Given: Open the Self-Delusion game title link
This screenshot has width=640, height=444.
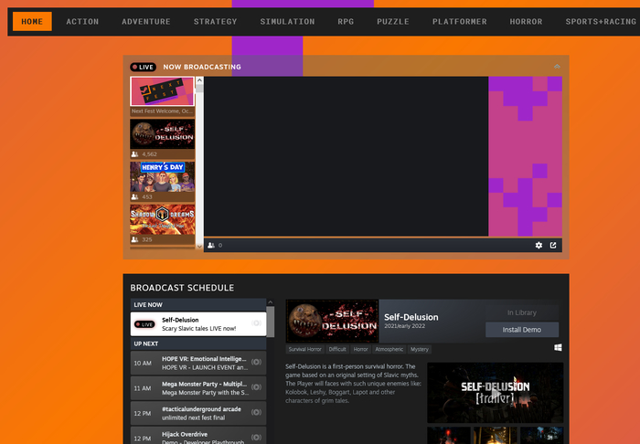Looking at the screenshot, I should 411,317.
